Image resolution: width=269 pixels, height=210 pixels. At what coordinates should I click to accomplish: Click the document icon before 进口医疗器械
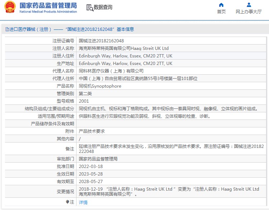(x=7, y=29)
